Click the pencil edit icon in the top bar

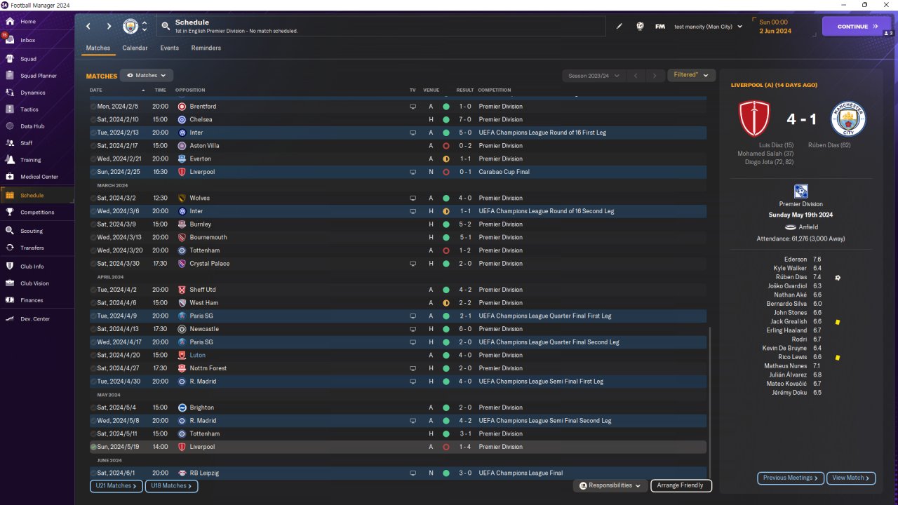(x=619, y=27)
